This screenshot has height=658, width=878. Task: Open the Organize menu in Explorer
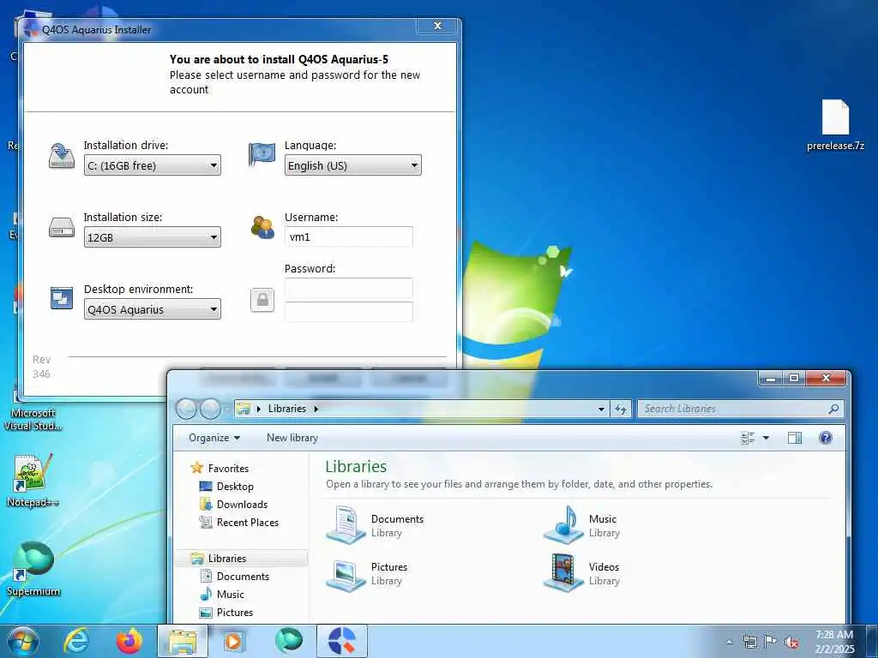(214, 438)
